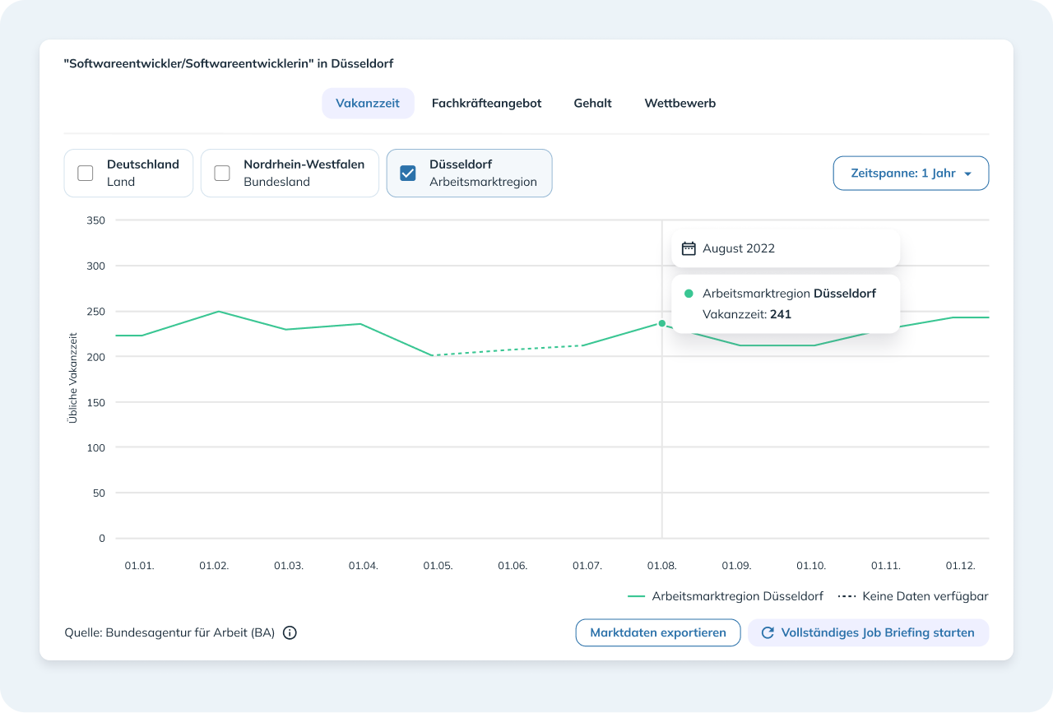Select the August data point on the chart line
The width and height of the screenshot is (1053, 713).
661,323
